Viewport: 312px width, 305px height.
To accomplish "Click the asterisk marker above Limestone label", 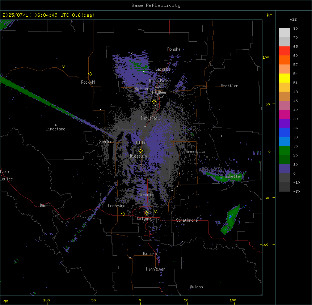I will 55,125.
